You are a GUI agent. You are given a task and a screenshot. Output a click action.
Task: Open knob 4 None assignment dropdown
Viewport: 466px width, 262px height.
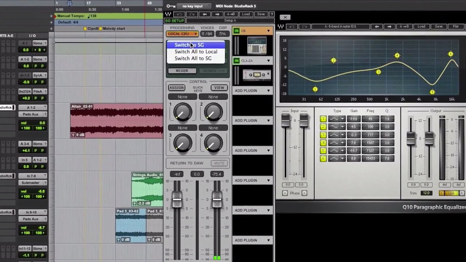click(x=213, y=128)
